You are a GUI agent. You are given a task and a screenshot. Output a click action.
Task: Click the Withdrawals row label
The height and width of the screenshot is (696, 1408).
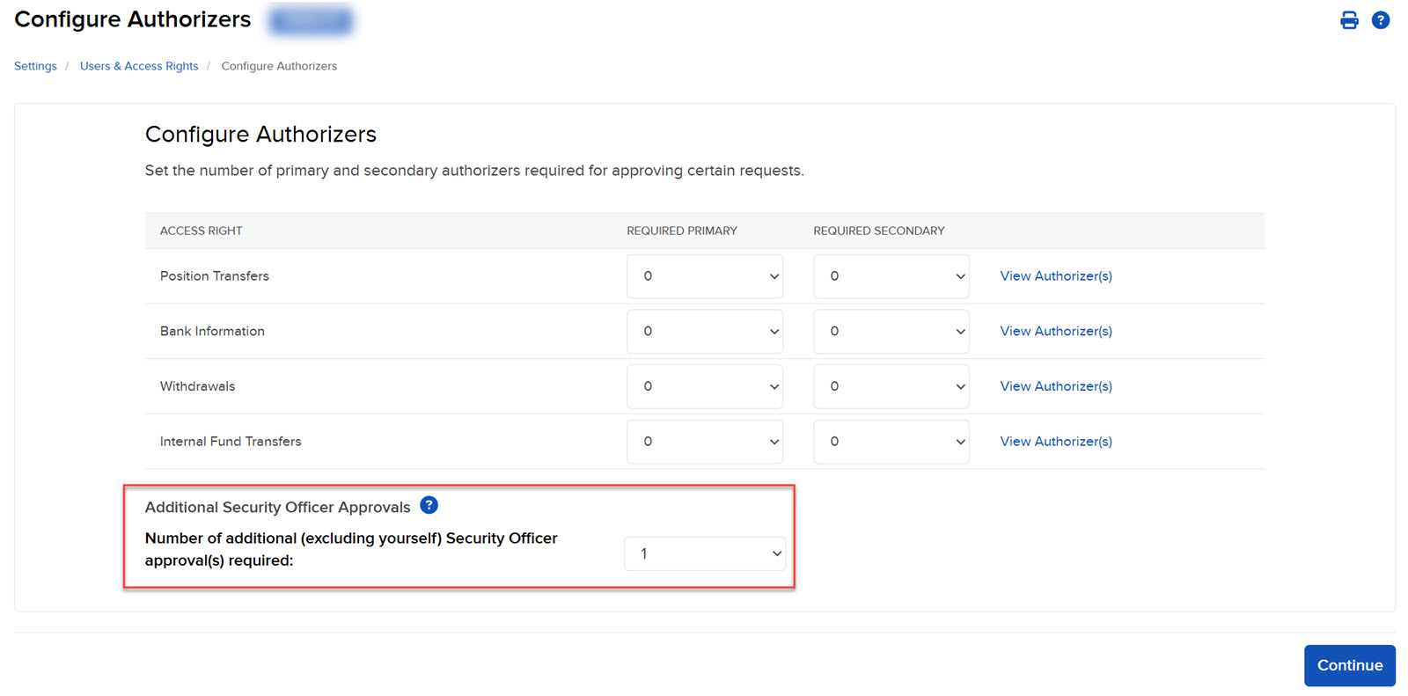click(x=197, y=386)
